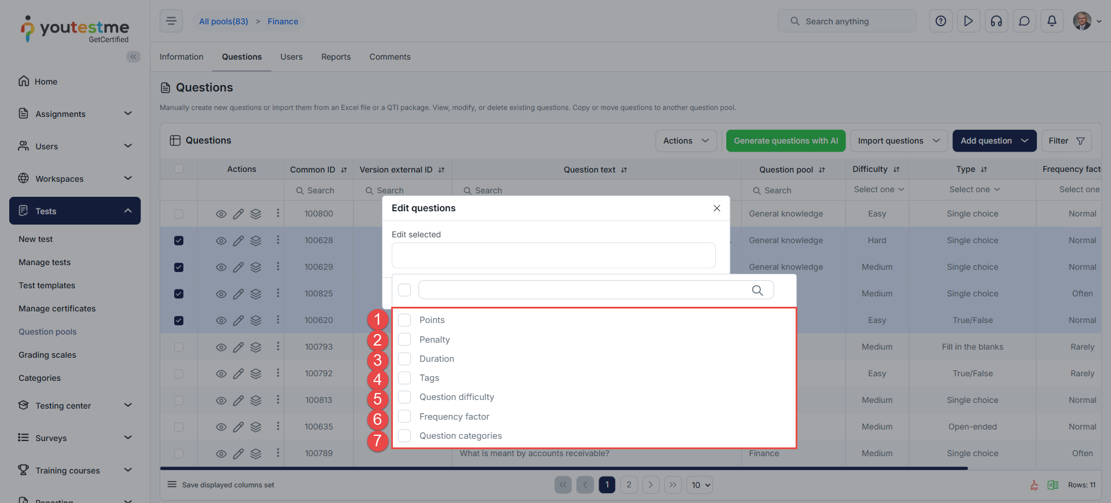
Task: Sort by Question text column arrows
Action: coord(624,170)
